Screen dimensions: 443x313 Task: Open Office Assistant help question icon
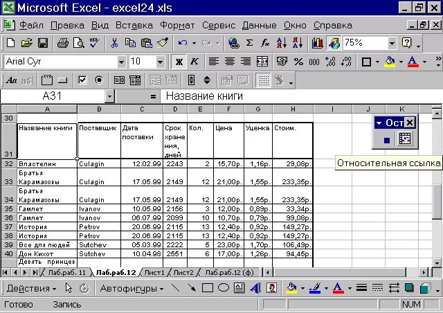[x=406, y=43]
